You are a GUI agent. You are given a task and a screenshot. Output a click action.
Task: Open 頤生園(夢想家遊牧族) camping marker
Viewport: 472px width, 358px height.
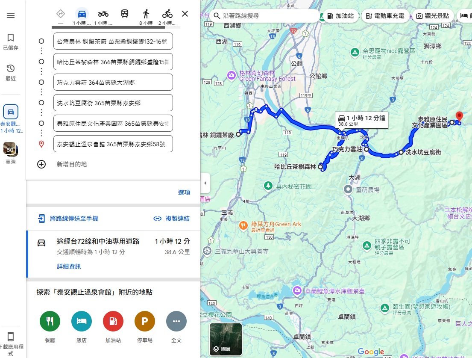coord(384,308)
